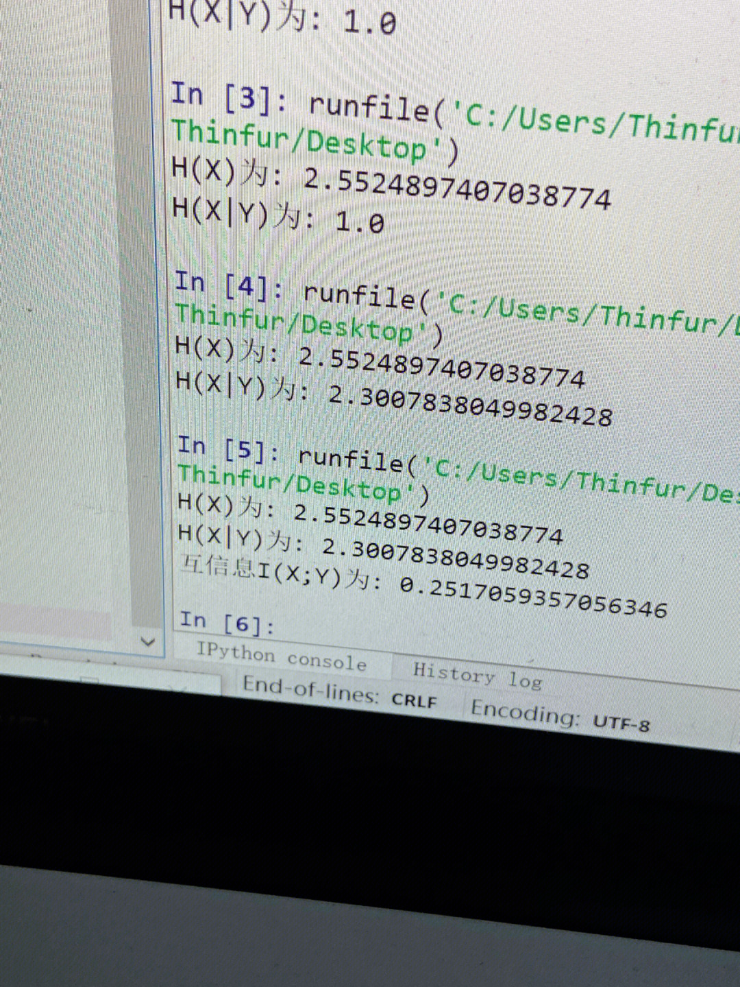
Task: Click the Encoding: UTF-8 status entry
Action: [560, 715]
